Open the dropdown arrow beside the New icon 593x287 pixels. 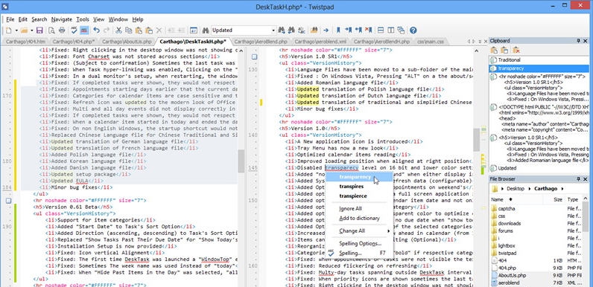pos(16,30)
